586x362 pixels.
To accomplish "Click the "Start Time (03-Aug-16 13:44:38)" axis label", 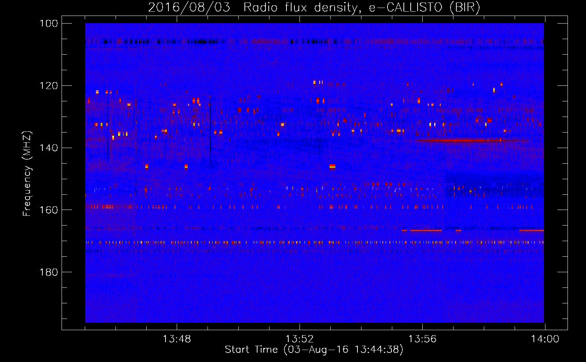I will tap(314, 350).
